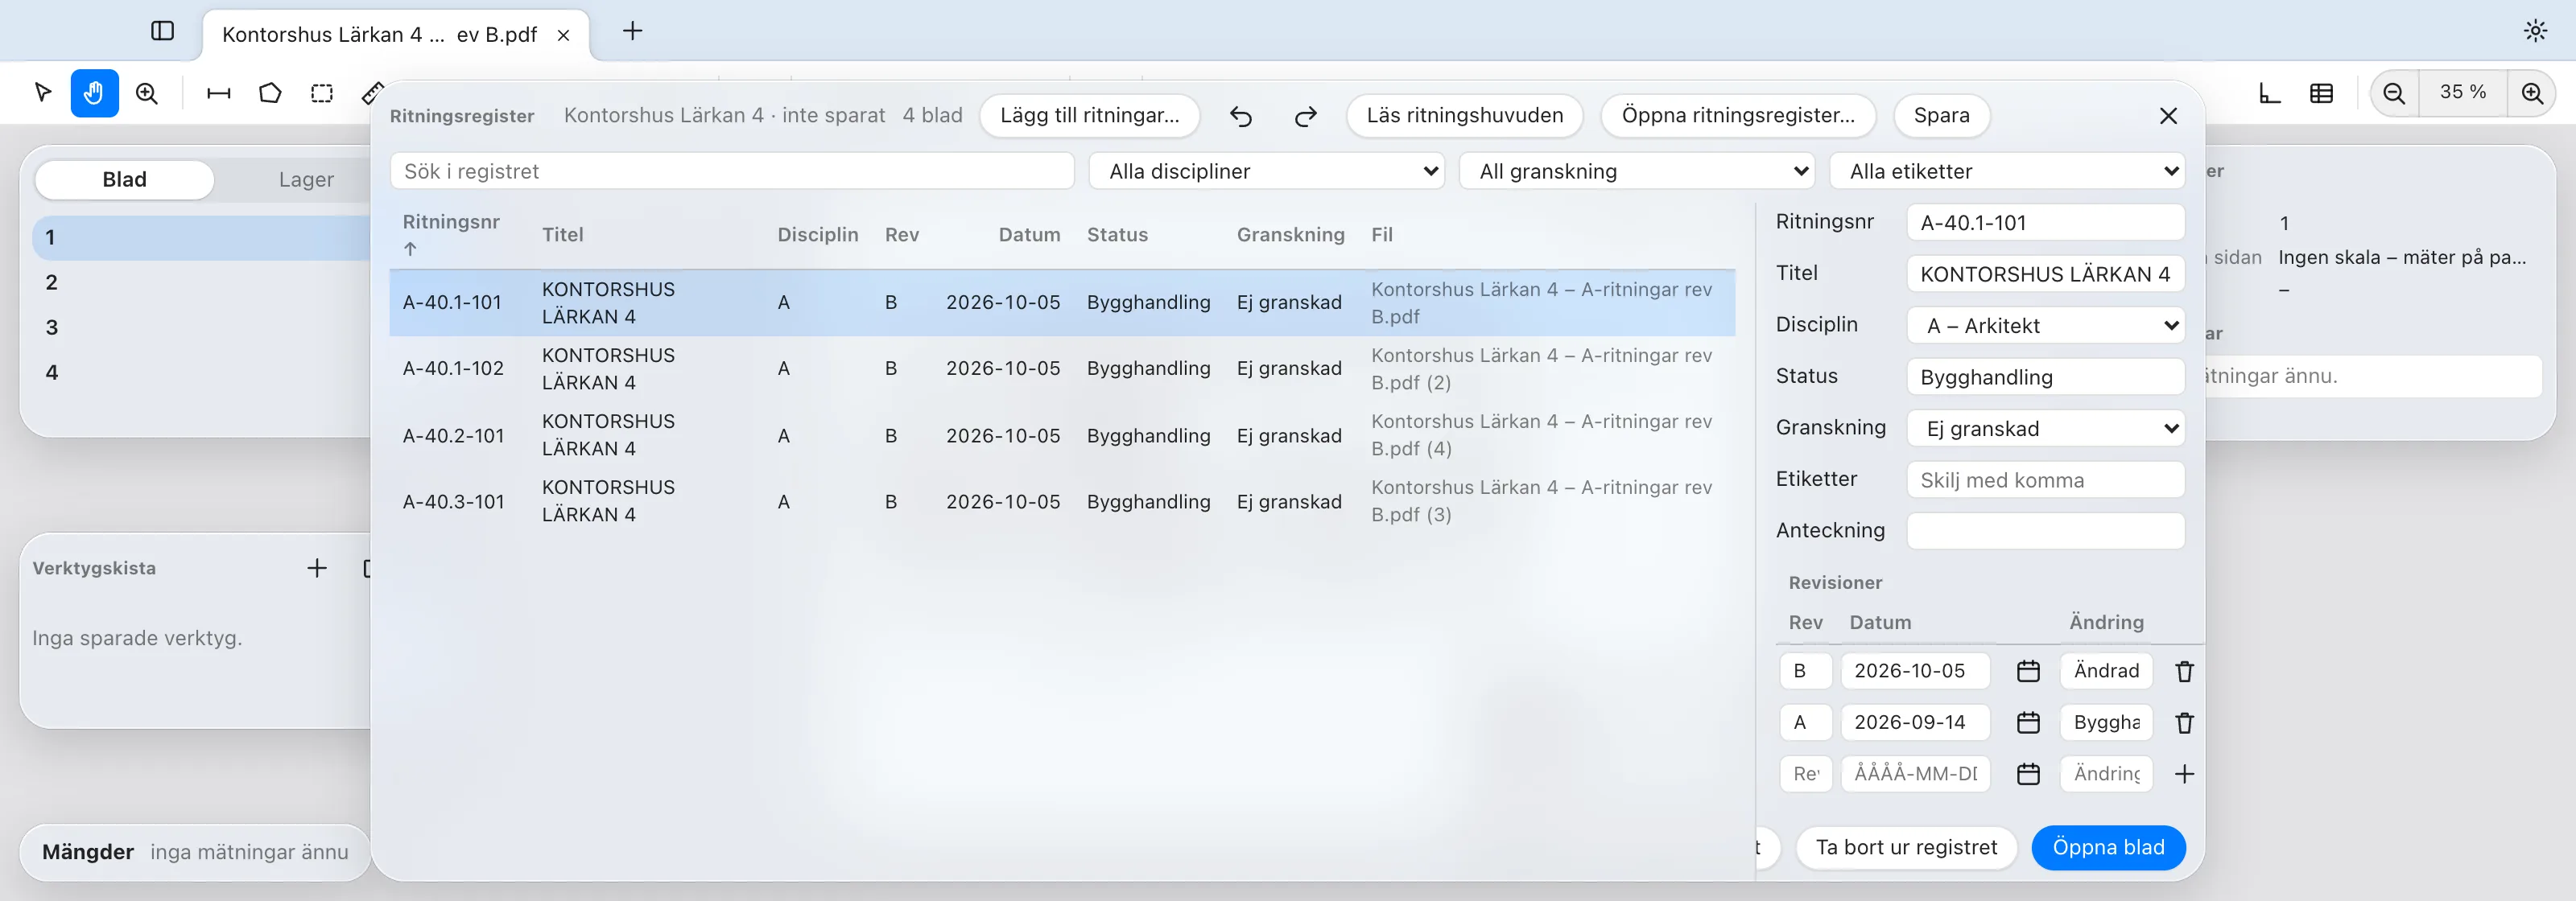2576x901 pixels.
Task: Click Öppna blad button
Action: click(2108, 848)
